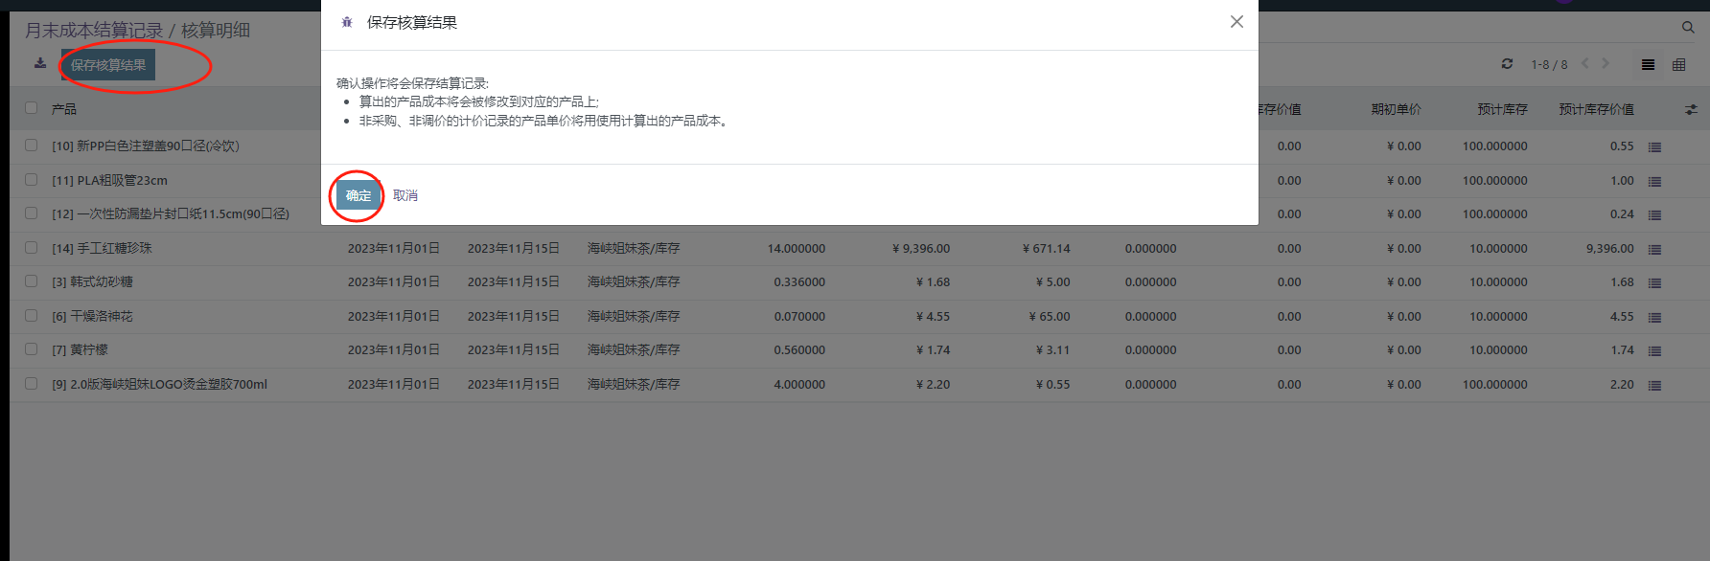Screen dimensions: 1710x561
Task: Click the 确定 confirm button
Action: point(358,195)
